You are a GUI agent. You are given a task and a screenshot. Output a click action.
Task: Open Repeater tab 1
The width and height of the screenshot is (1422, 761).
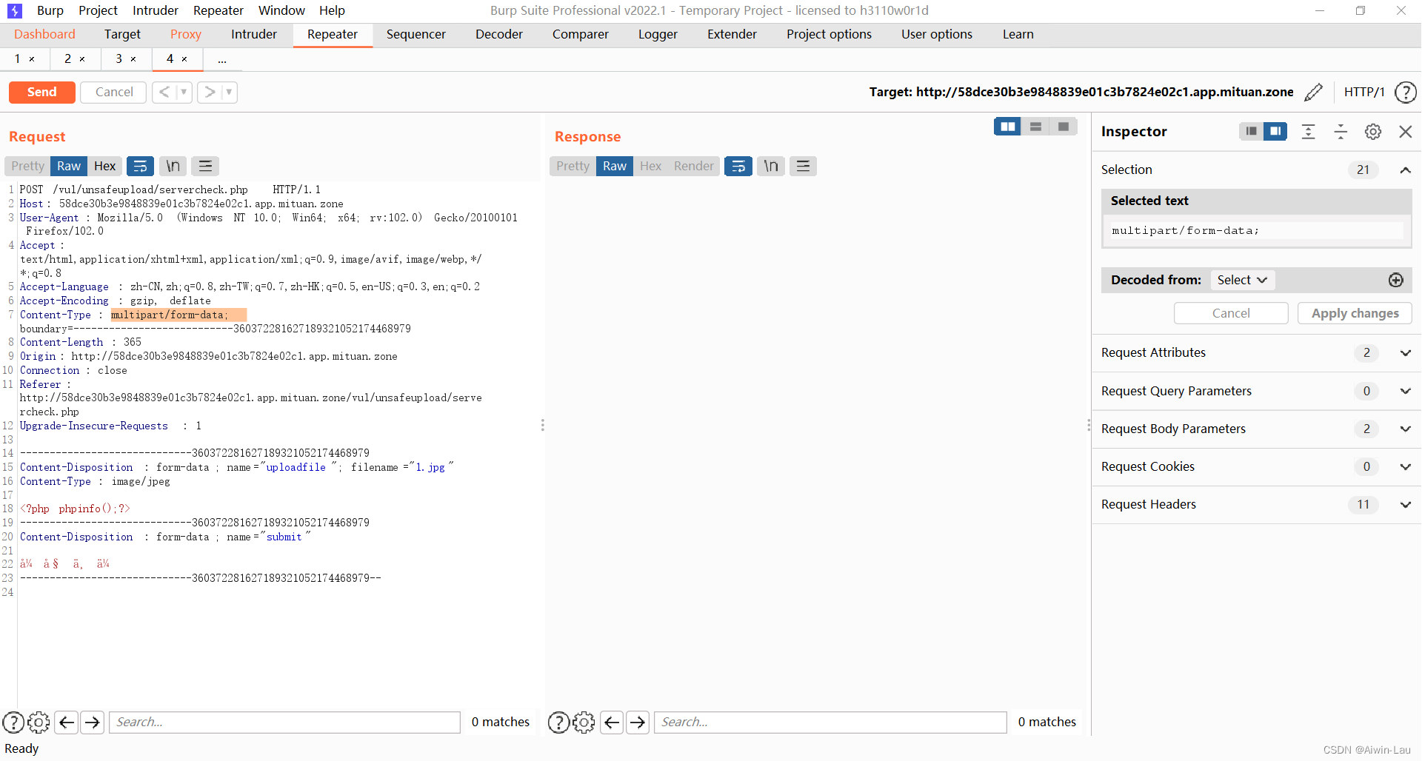[18, 59]
